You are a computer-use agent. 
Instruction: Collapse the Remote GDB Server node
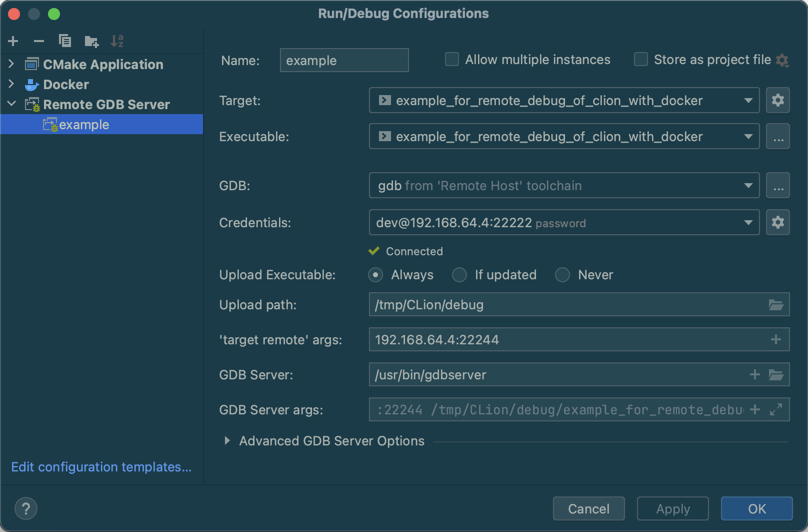tap(11, 104)
